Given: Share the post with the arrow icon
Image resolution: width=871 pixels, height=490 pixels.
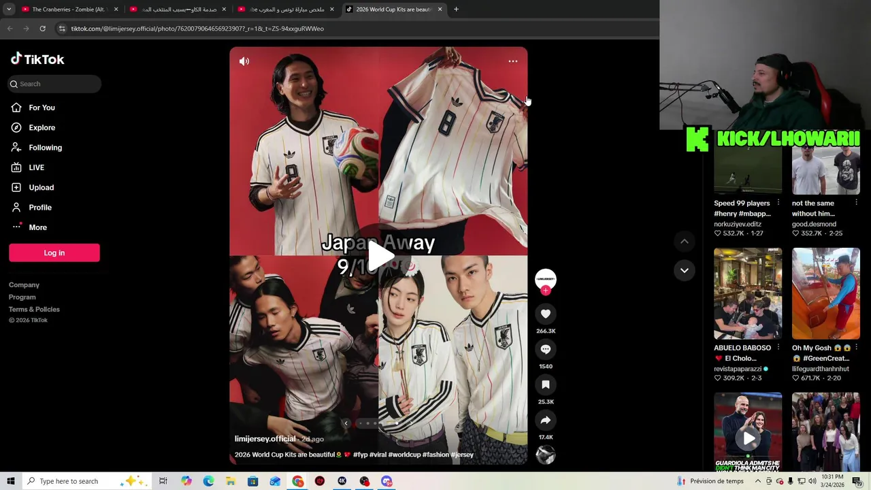Looking at the screenshot, I should 546,420.
